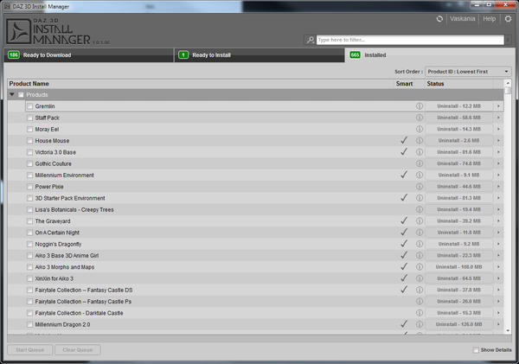Open info icon for Gremlin

pyautogui.click(x=420, y=106)
